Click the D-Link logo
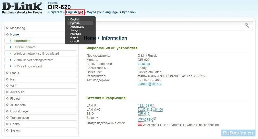Screen dimensions: 258x139 click(x=22, y=8)
